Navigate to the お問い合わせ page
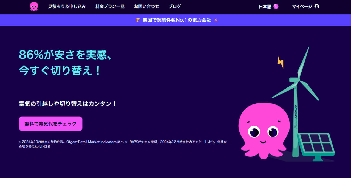The image size is (351, 178). point(146,6)
